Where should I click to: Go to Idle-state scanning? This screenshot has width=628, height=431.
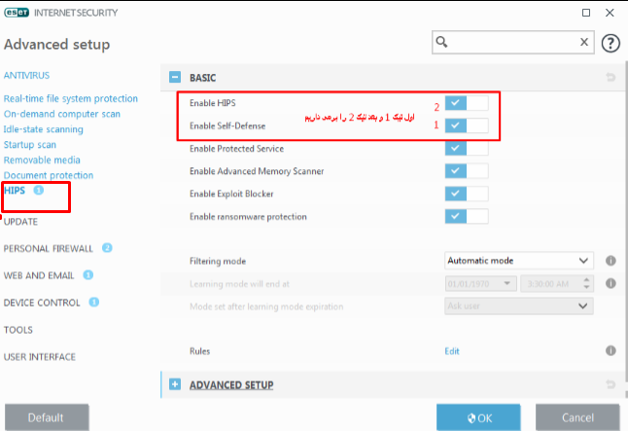44,129
